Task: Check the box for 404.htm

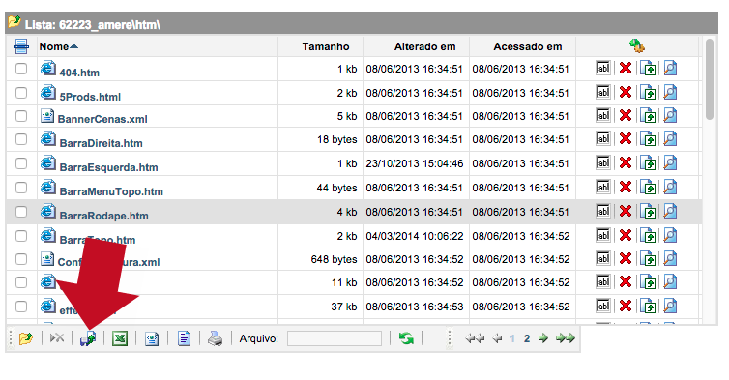Action: pos(21,69)
